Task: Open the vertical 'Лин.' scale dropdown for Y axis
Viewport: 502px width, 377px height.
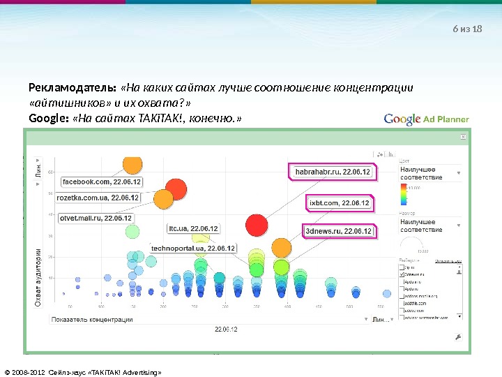Action: [38, 168]
